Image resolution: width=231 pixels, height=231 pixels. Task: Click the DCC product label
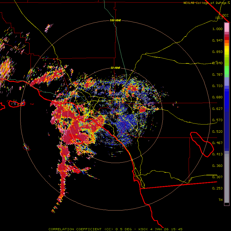[225, 15]
